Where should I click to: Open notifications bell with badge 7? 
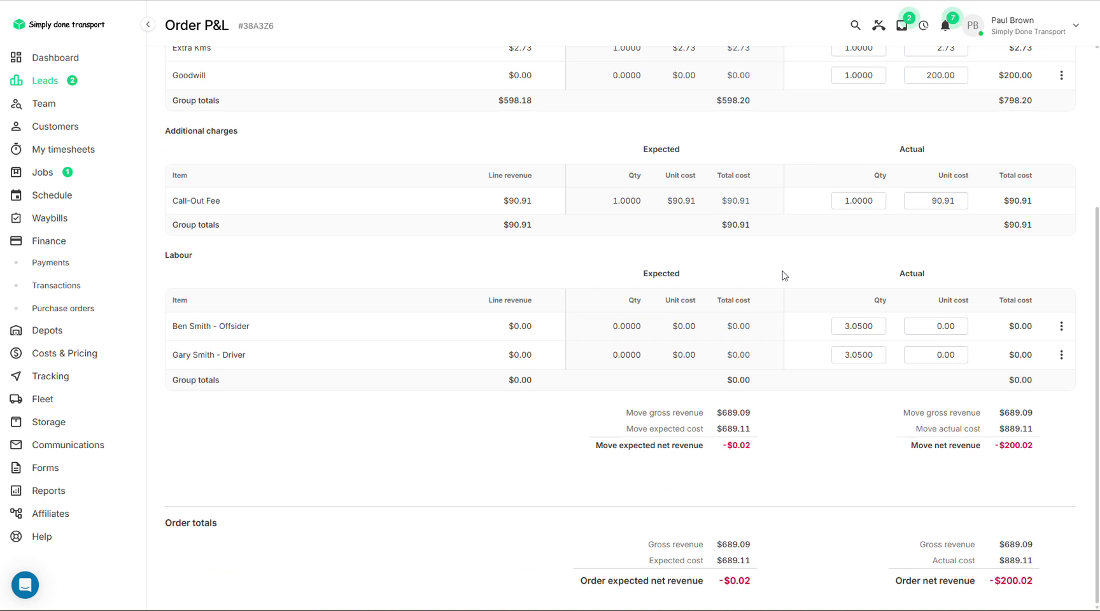coord(945,25)
